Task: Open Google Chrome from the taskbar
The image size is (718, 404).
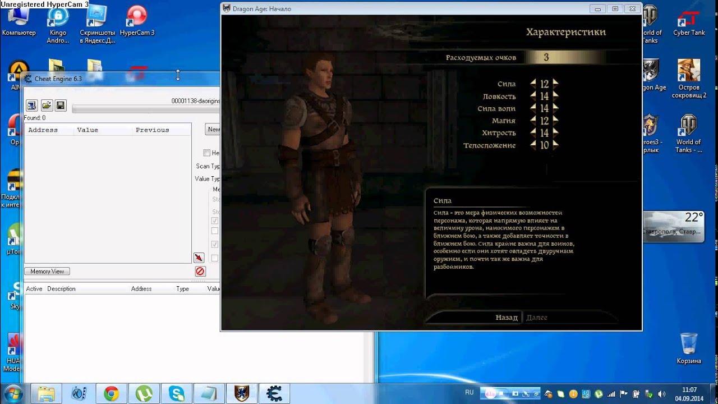Action: pyautogui.click(x=111, y=394)
